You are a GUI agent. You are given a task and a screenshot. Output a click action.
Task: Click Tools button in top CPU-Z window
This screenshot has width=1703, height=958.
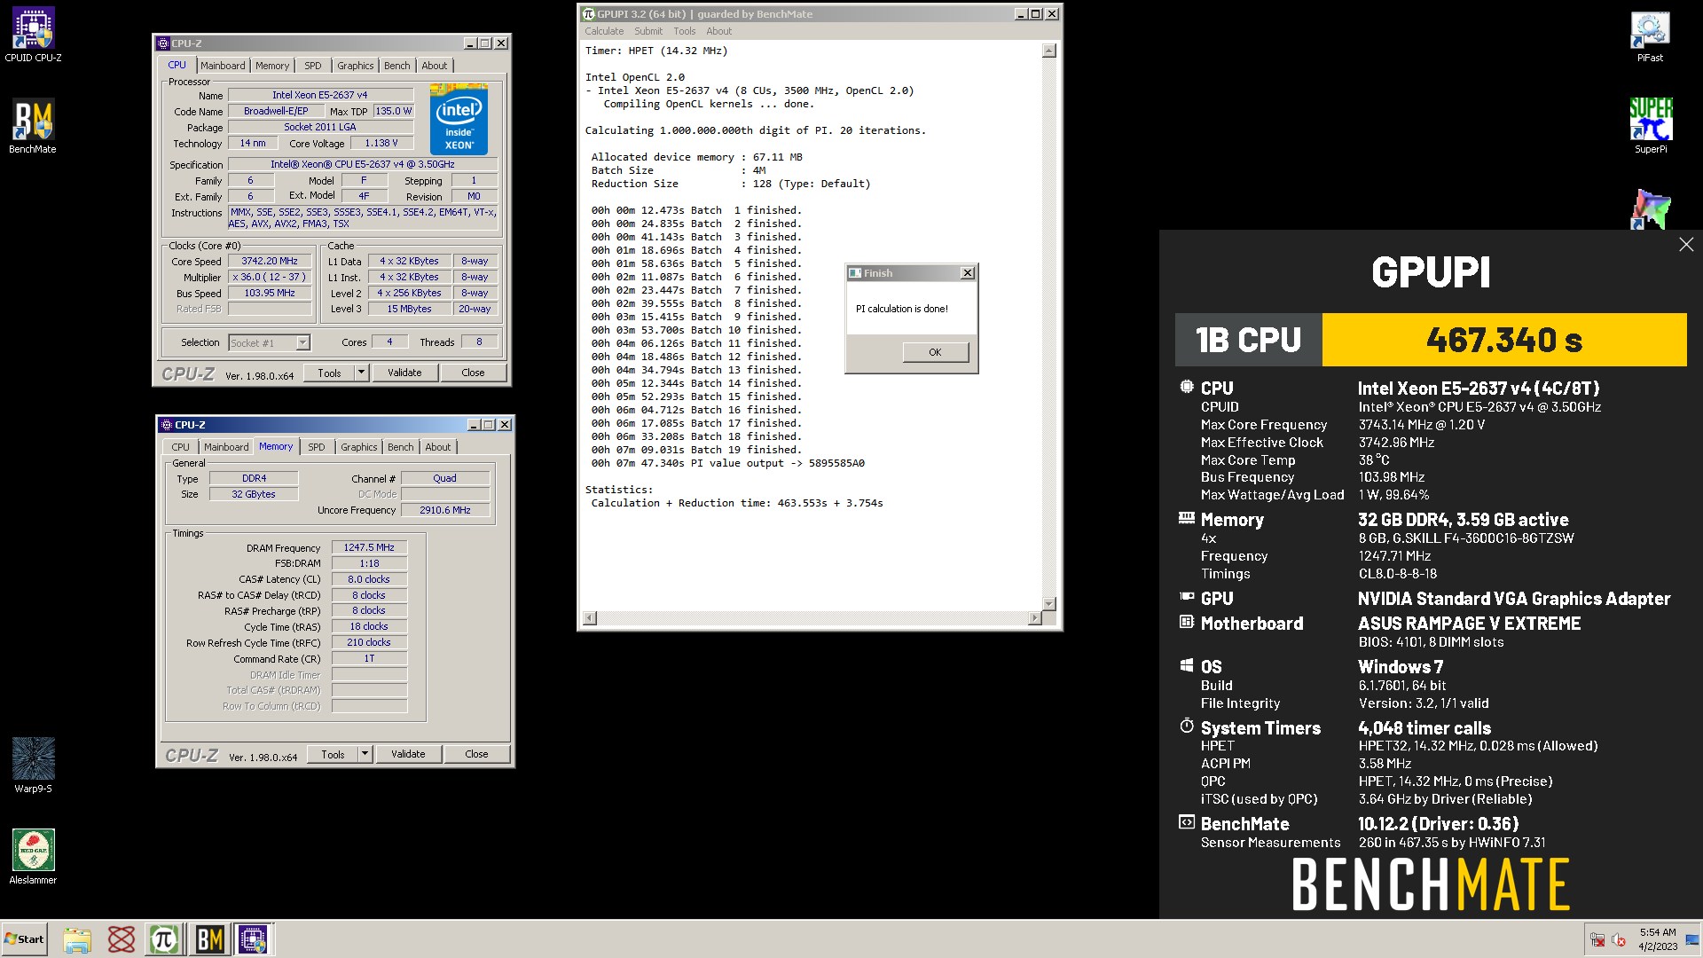(x=330, y=373)
